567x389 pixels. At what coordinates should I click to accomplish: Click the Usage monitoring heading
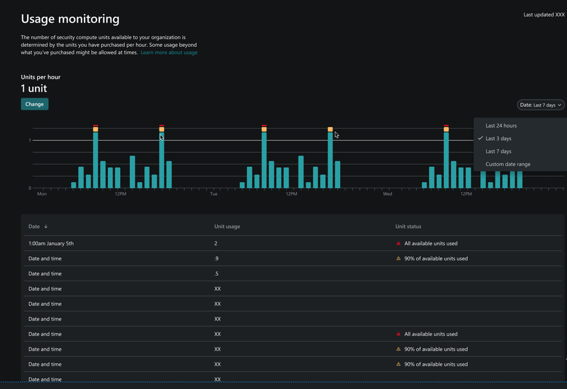point(70,19)
